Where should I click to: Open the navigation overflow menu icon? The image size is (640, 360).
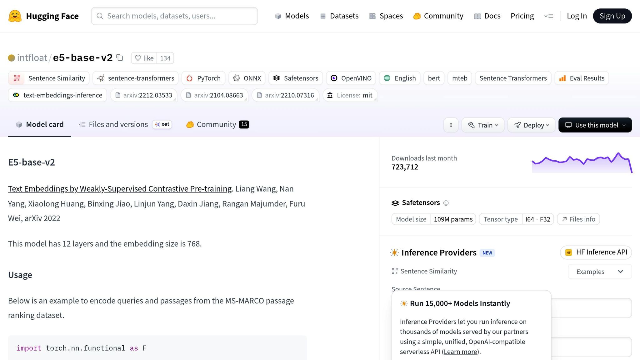549,16
